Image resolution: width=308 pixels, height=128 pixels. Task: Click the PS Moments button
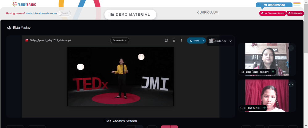[x=295, y=13]
